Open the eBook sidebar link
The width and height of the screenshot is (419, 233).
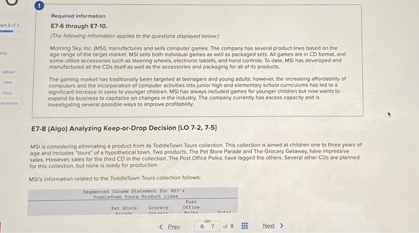(x=8, y=72)
